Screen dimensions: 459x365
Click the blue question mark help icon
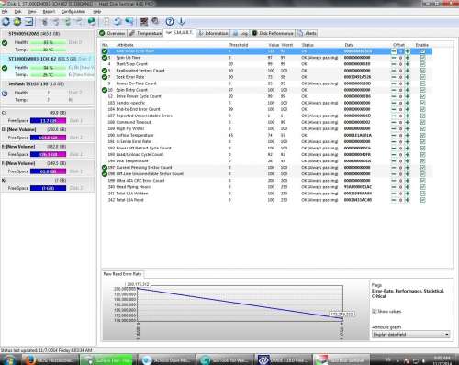point(170,21)
